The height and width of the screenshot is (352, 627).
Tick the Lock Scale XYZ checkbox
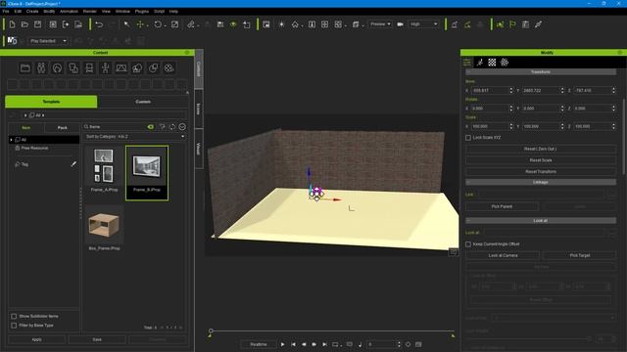point(468,138)
